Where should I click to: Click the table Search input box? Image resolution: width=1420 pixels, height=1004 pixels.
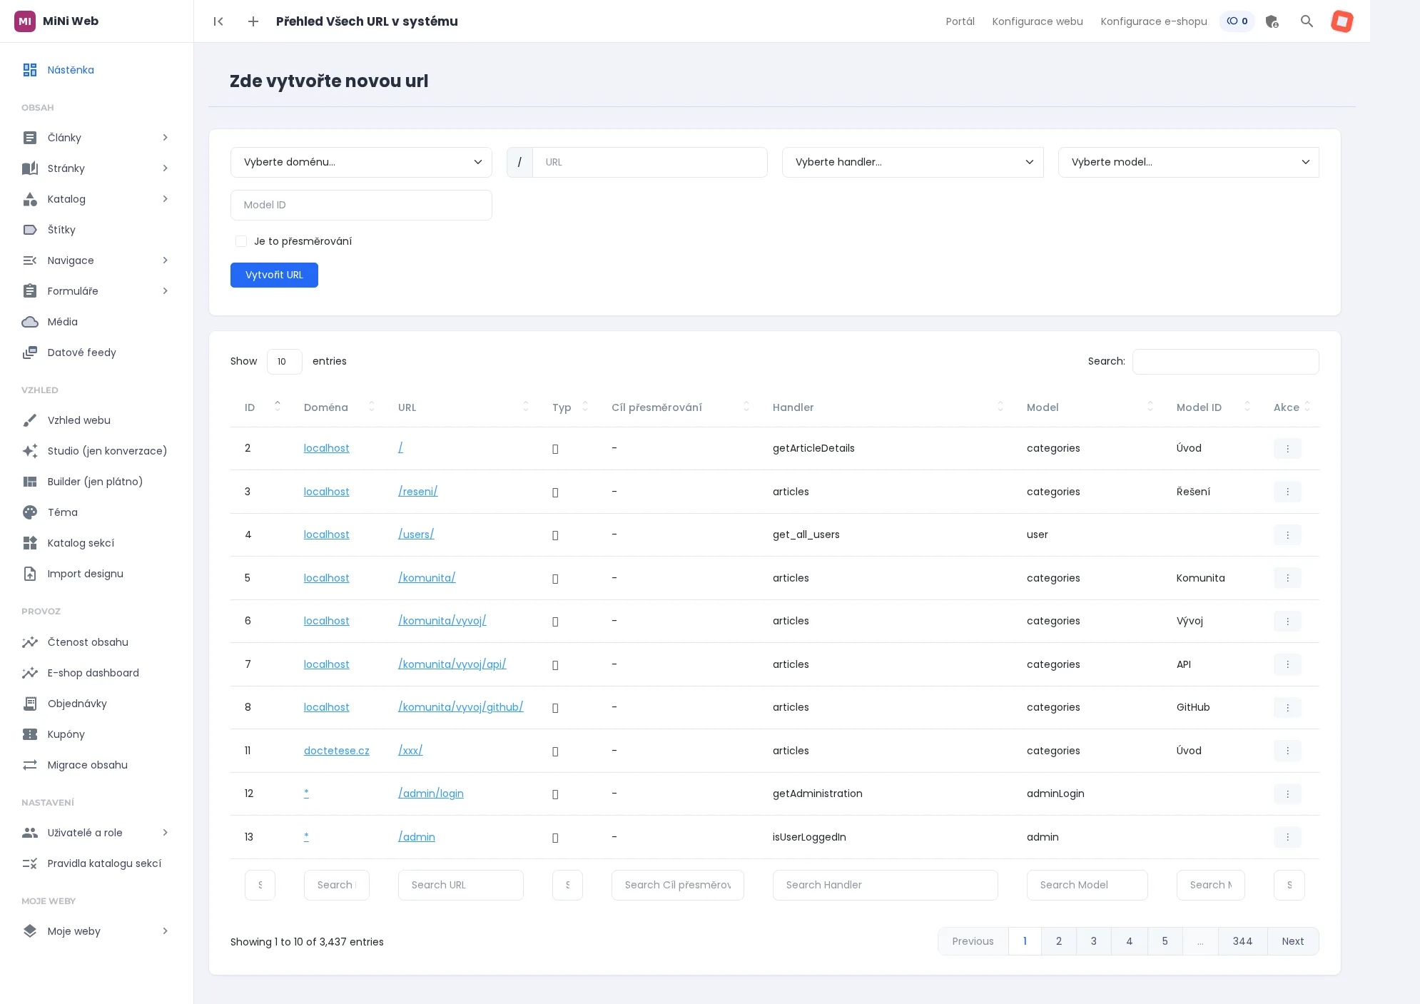(1225, 362)
